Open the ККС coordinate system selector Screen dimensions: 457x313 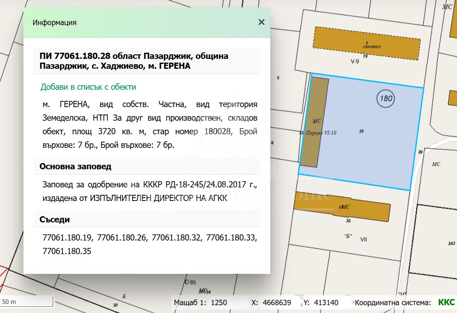[446, 302]
